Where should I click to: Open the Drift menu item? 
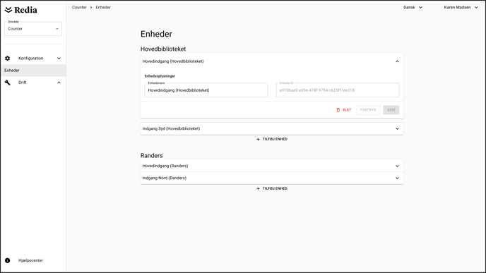pyautogui.click(x=33, y=83)
